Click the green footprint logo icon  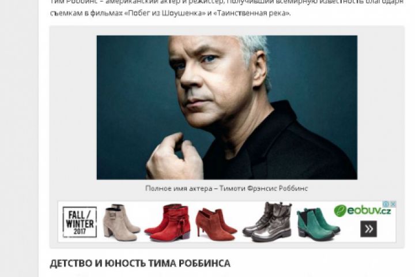pos(340,211)
